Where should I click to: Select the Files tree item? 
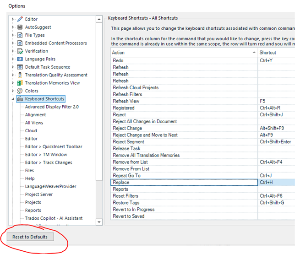click(29, 171)
